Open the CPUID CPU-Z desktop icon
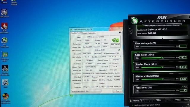 4,13
